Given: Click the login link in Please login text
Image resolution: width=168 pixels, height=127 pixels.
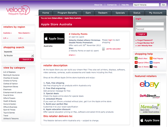Looking at the screenshot, I should click(x=110, y=40).
